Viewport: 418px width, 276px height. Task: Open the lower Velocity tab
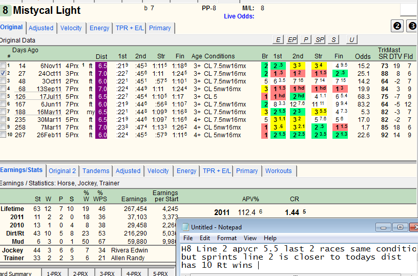[158, 171]
